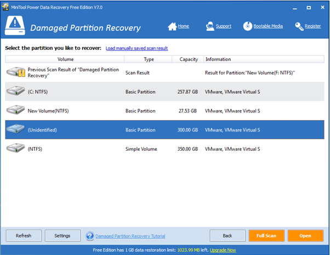Screen dimensions: 330x255
Task: Click the 350.00 GB capacity cell
Action: coord(187,149)
